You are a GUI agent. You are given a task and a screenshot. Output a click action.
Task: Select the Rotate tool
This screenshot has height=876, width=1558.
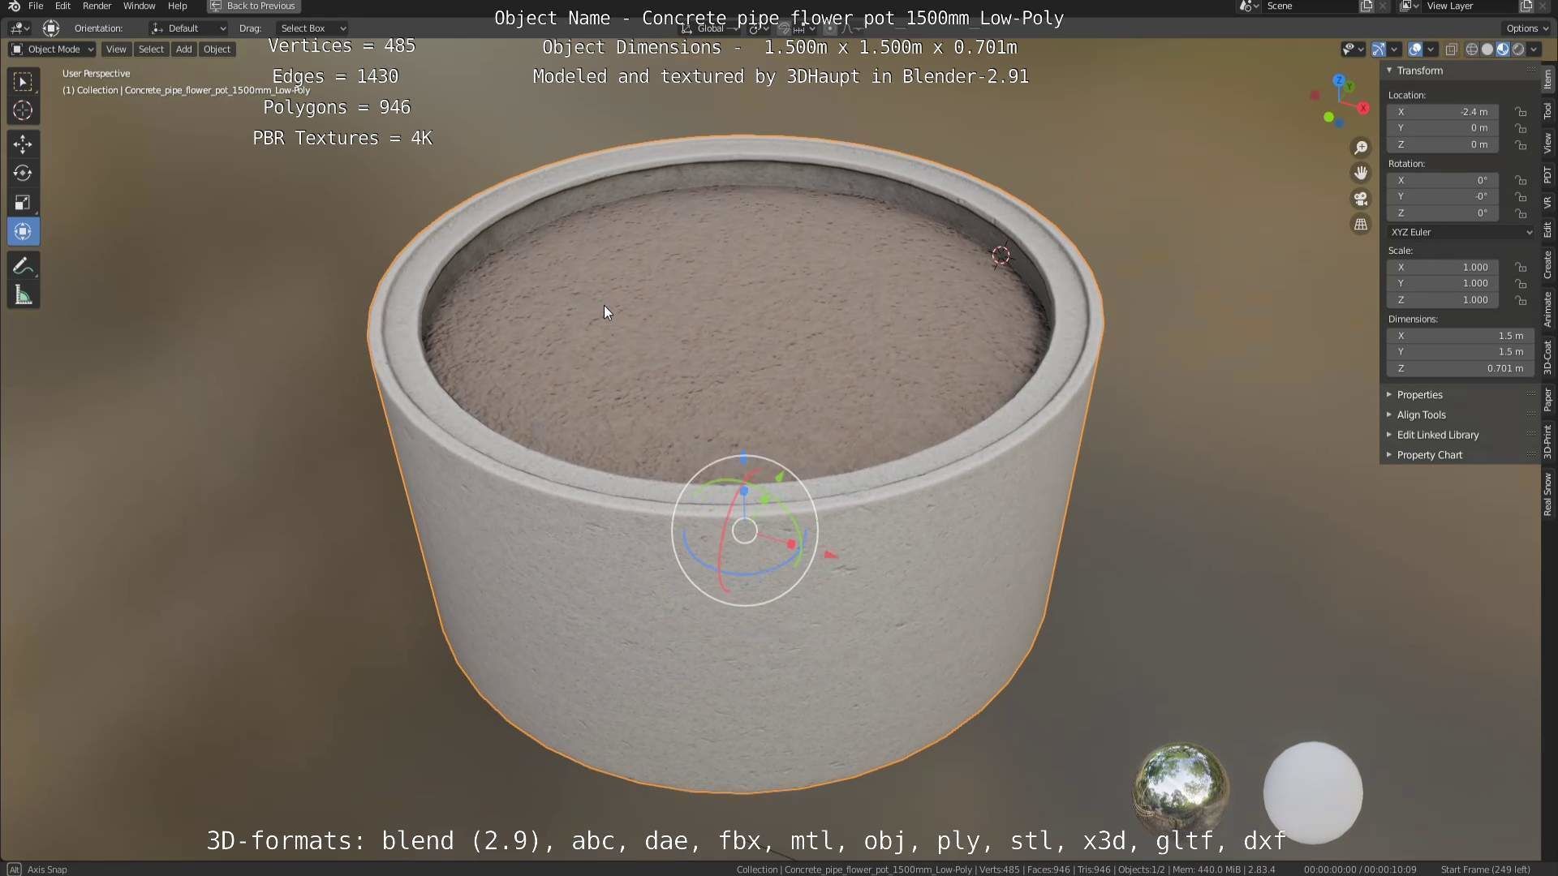[x=23, y=174]
